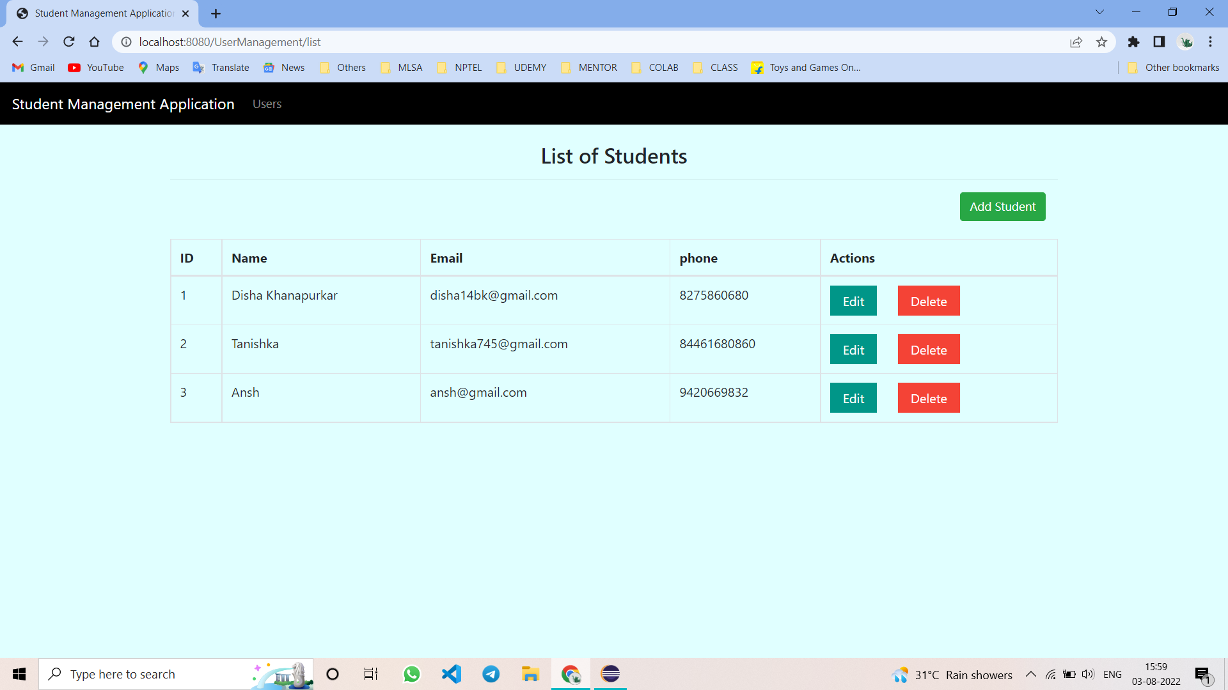Open Telegram from the taskbar

pos(491,674)
